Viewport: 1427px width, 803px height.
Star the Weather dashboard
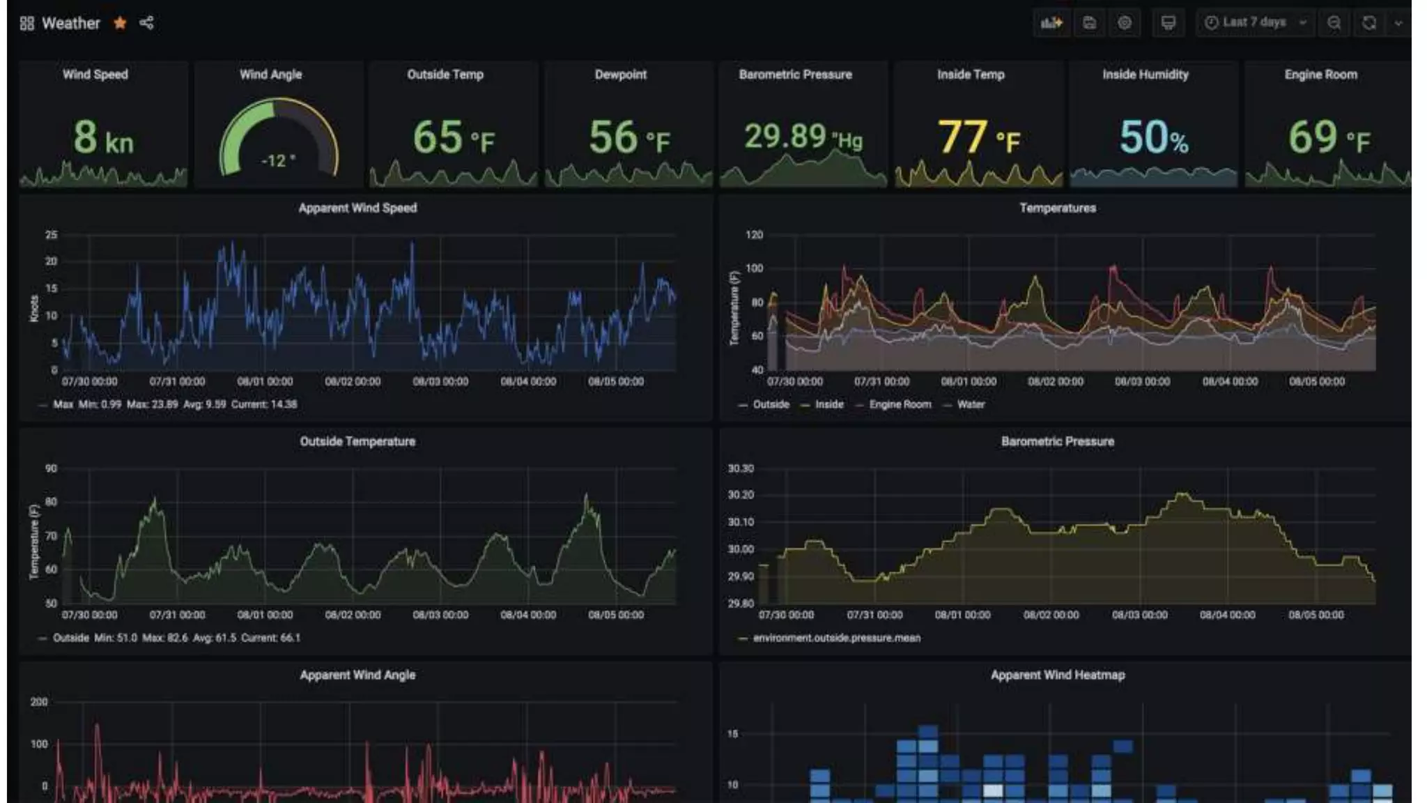click(x=120, y=23)
